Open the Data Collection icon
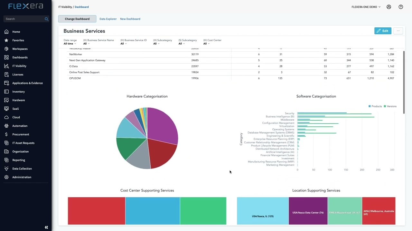412x231 pixels. (6, 169)
